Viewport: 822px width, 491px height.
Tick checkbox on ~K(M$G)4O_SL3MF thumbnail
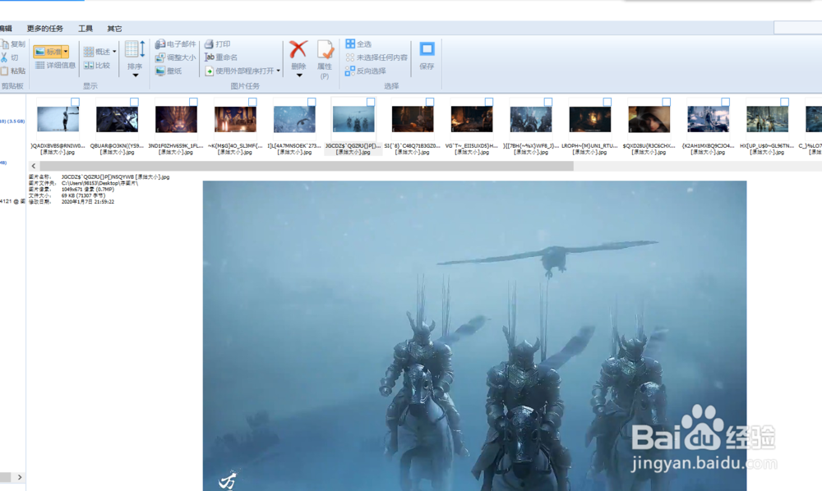252,102
